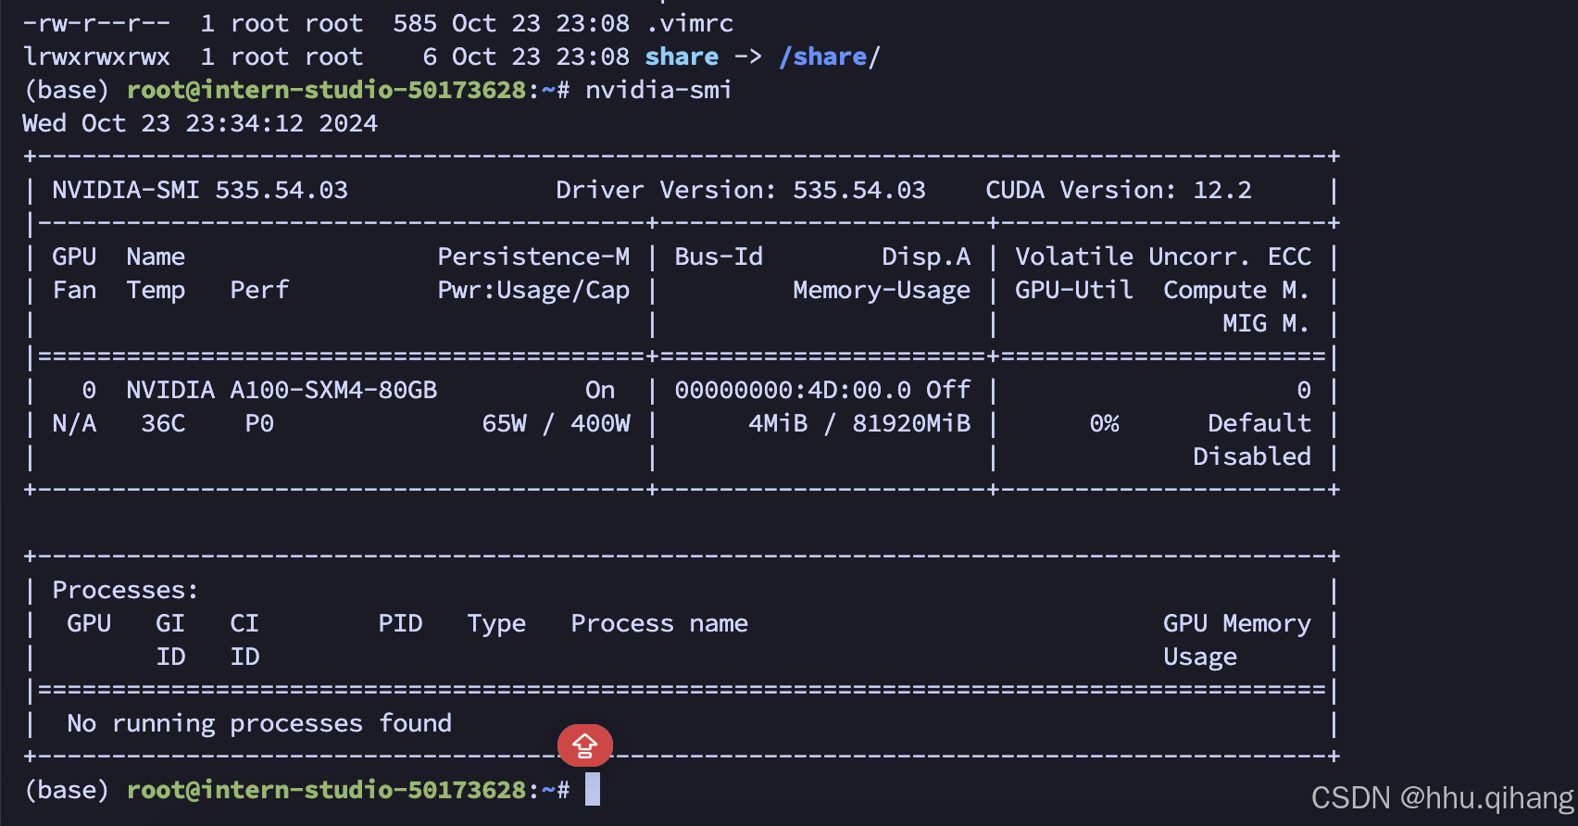This screenshot has height=826, width=1578.
Task: Click the .vimrc filename
Action: point(690,23)
